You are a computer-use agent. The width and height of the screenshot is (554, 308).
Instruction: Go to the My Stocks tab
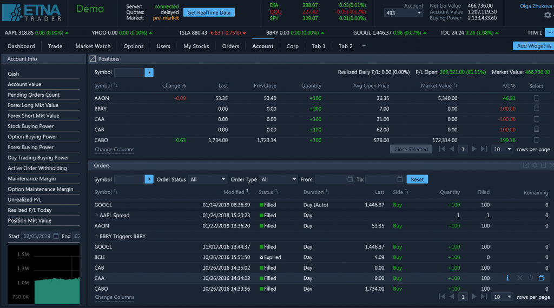pyautogui.click(x=196, y=46)
